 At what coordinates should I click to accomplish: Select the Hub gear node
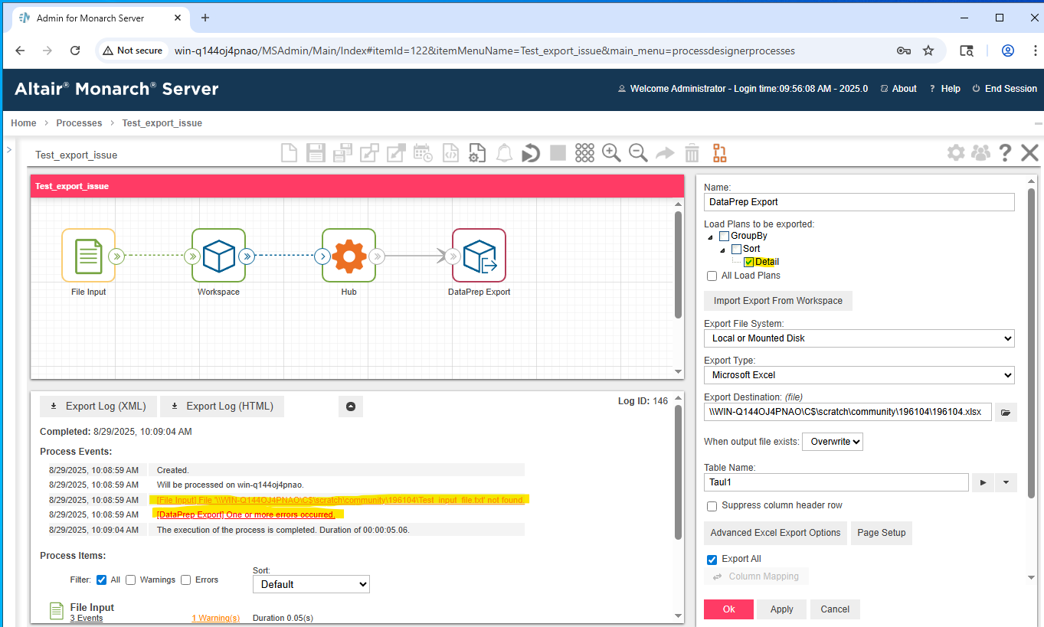pyautogui.click(x=349, y=256)
